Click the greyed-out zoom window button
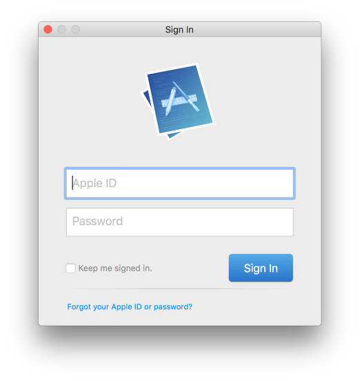This screenshot has height=381, width=360. [75, 30]
